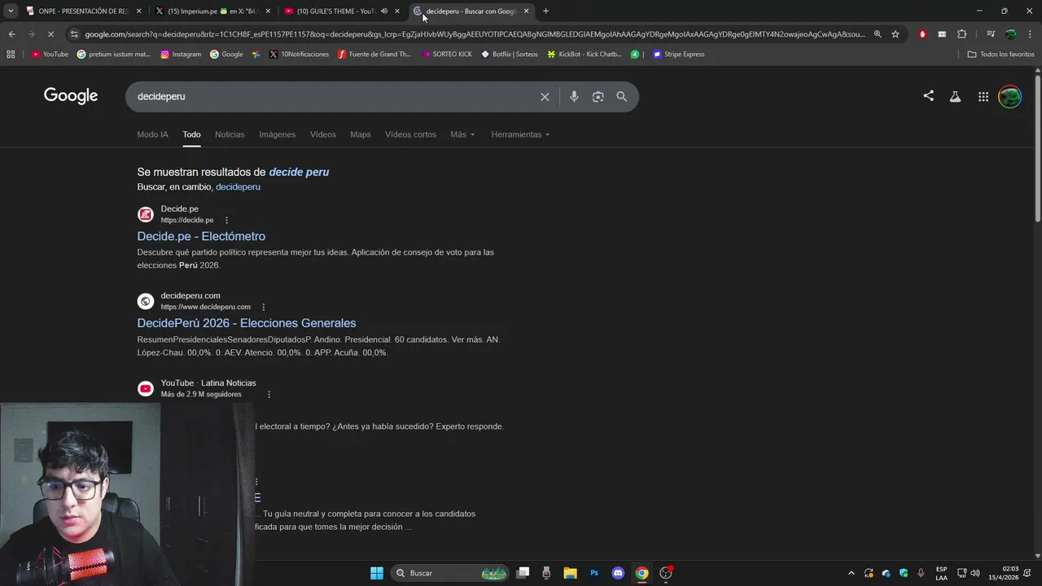Image resolution: width=1042 pixels, height=586 pixels.
Task: Select the Imágenes results tab
Action: 278,134
